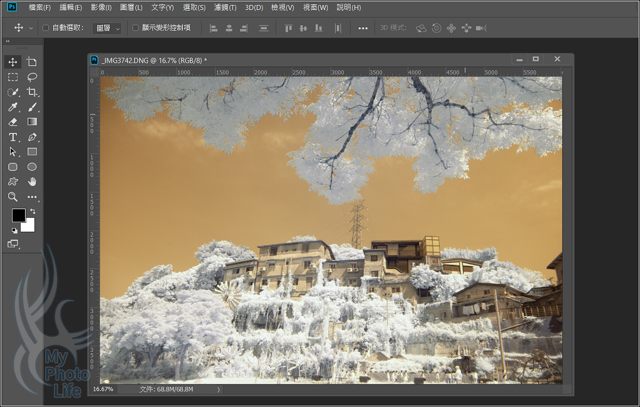Screen dimensions: 640x407
Task: Select the Eyedropper tool
Action: coord(13,107)
